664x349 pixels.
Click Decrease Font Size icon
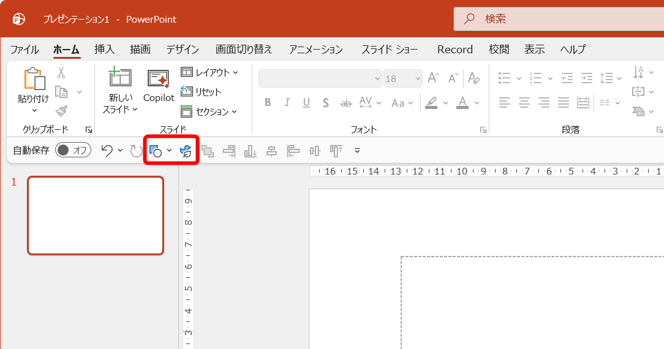pyautogui.click(x=453, y=78)
